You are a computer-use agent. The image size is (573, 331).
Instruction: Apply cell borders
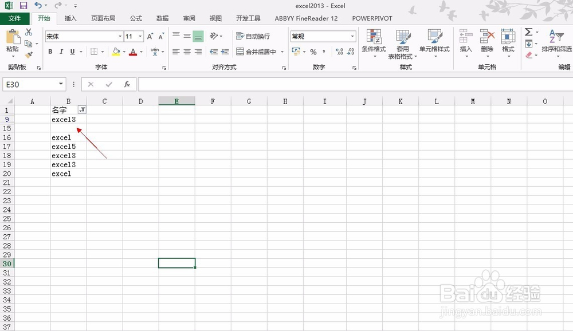[x=94, y=52]
